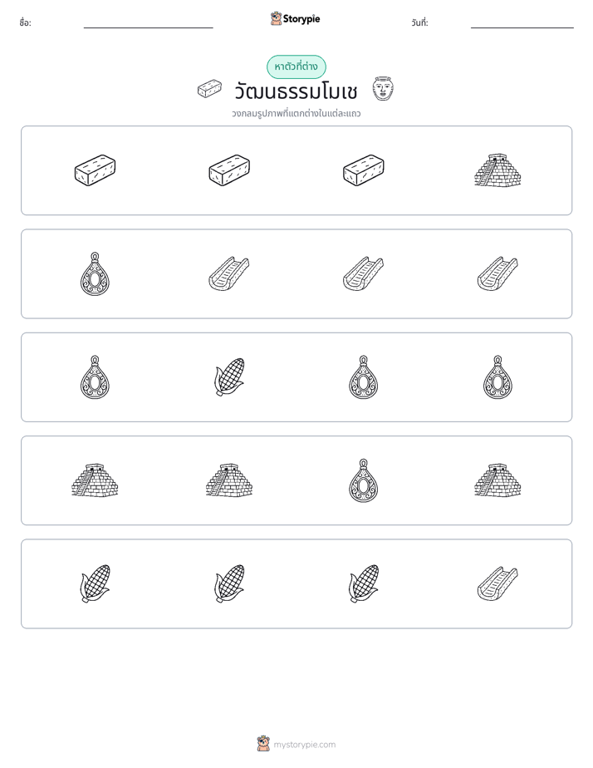Click the name line next to ชื่อ:
The image size is (593, 768).
point(148,23)
